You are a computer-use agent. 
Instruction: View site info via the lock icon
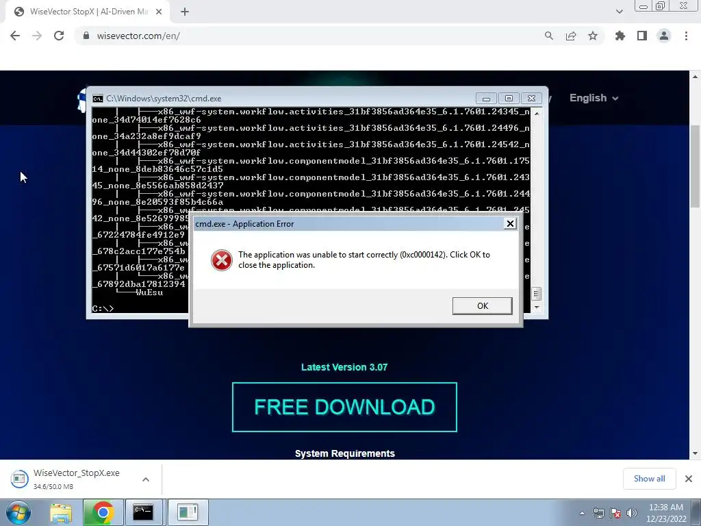pos(86,36)
